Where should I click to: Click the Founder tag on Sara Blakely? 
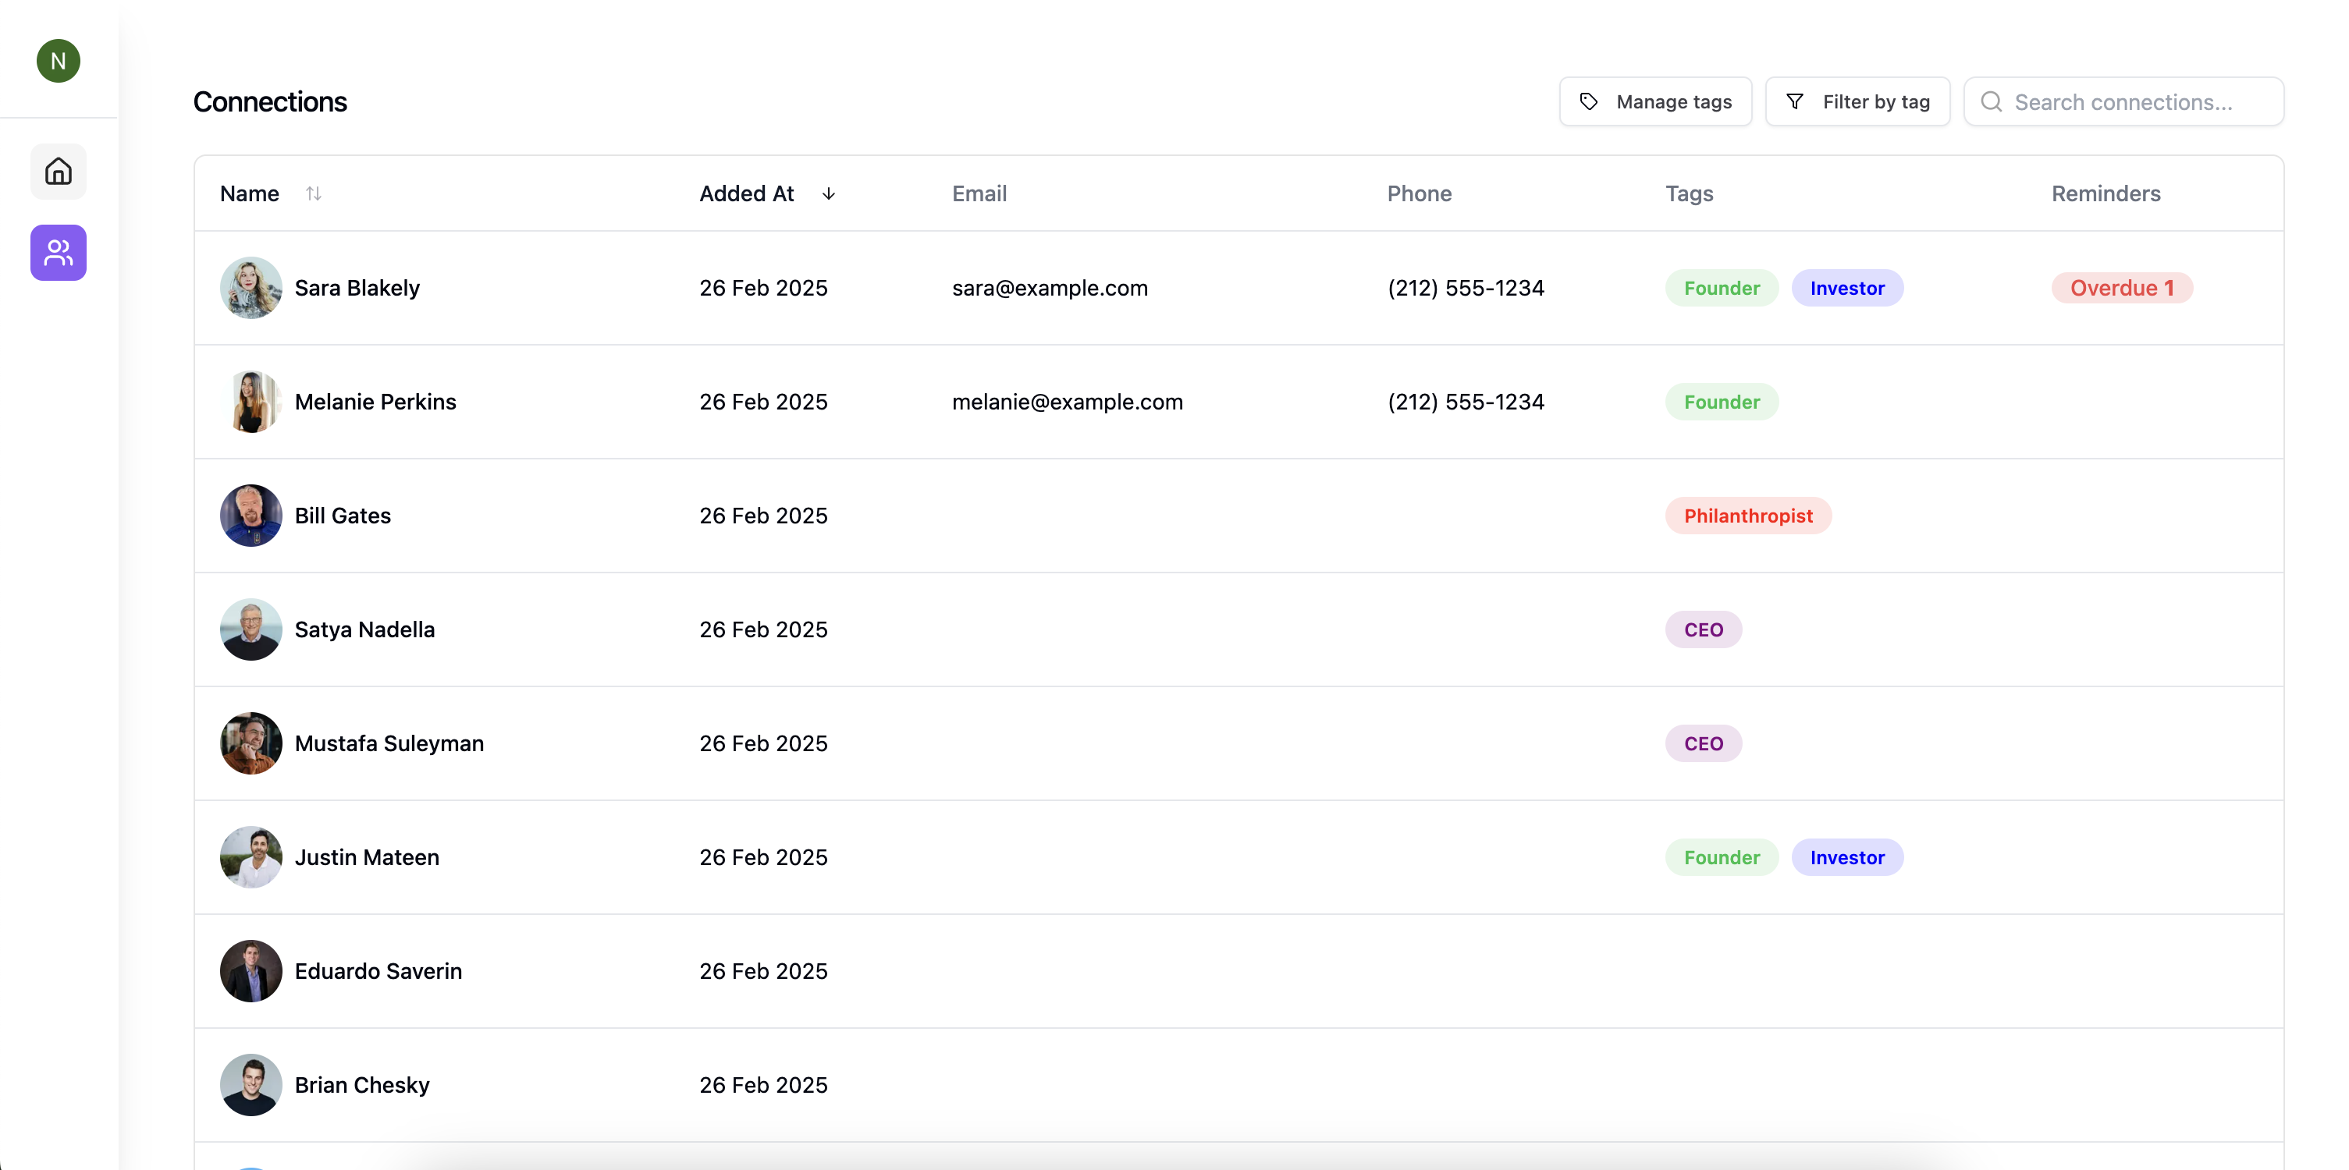point(1722,288)
